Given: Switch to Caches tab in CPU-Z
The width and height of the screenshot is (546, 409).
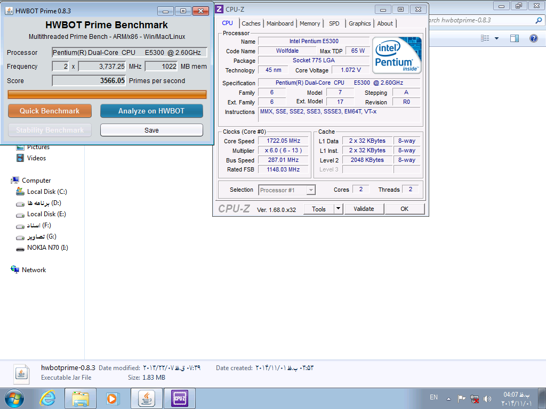Looking at the screenshot, I should [251, 23].
